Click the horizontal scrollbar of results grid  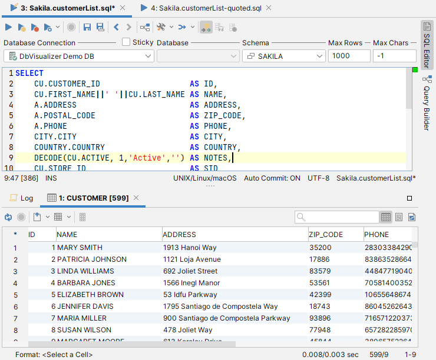pyautogui.click(x=132, y=345)
